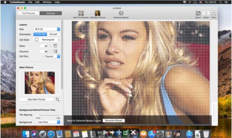Switch to the Tile Pictures tab
The width and height of the screenshot is (232, 138).
(28, 13)
